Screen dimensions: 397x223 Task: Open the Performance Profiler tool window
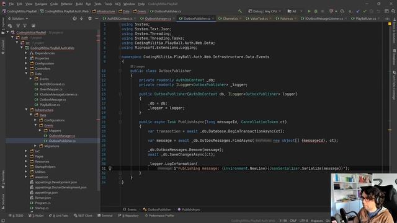click(x=159, y=216)
